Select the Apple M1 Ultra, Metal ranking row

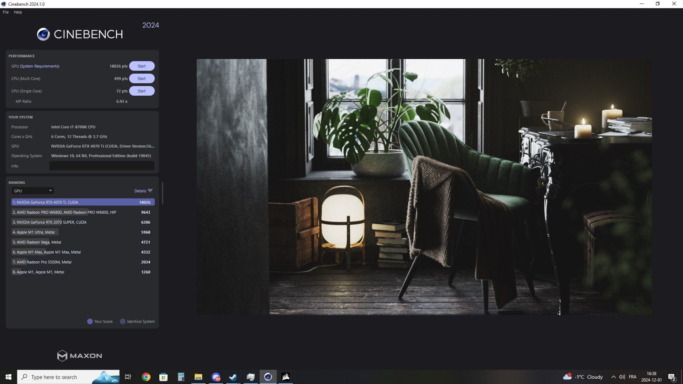point(83,232)
